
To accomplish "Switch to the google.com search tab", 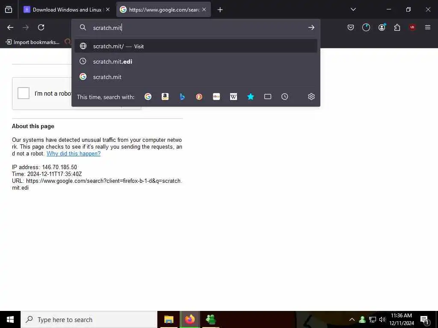I will pos(163,10).
